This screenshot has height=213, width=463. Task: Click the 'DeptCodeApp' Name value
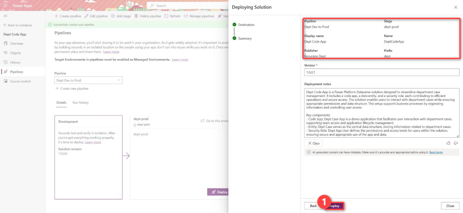394,42
